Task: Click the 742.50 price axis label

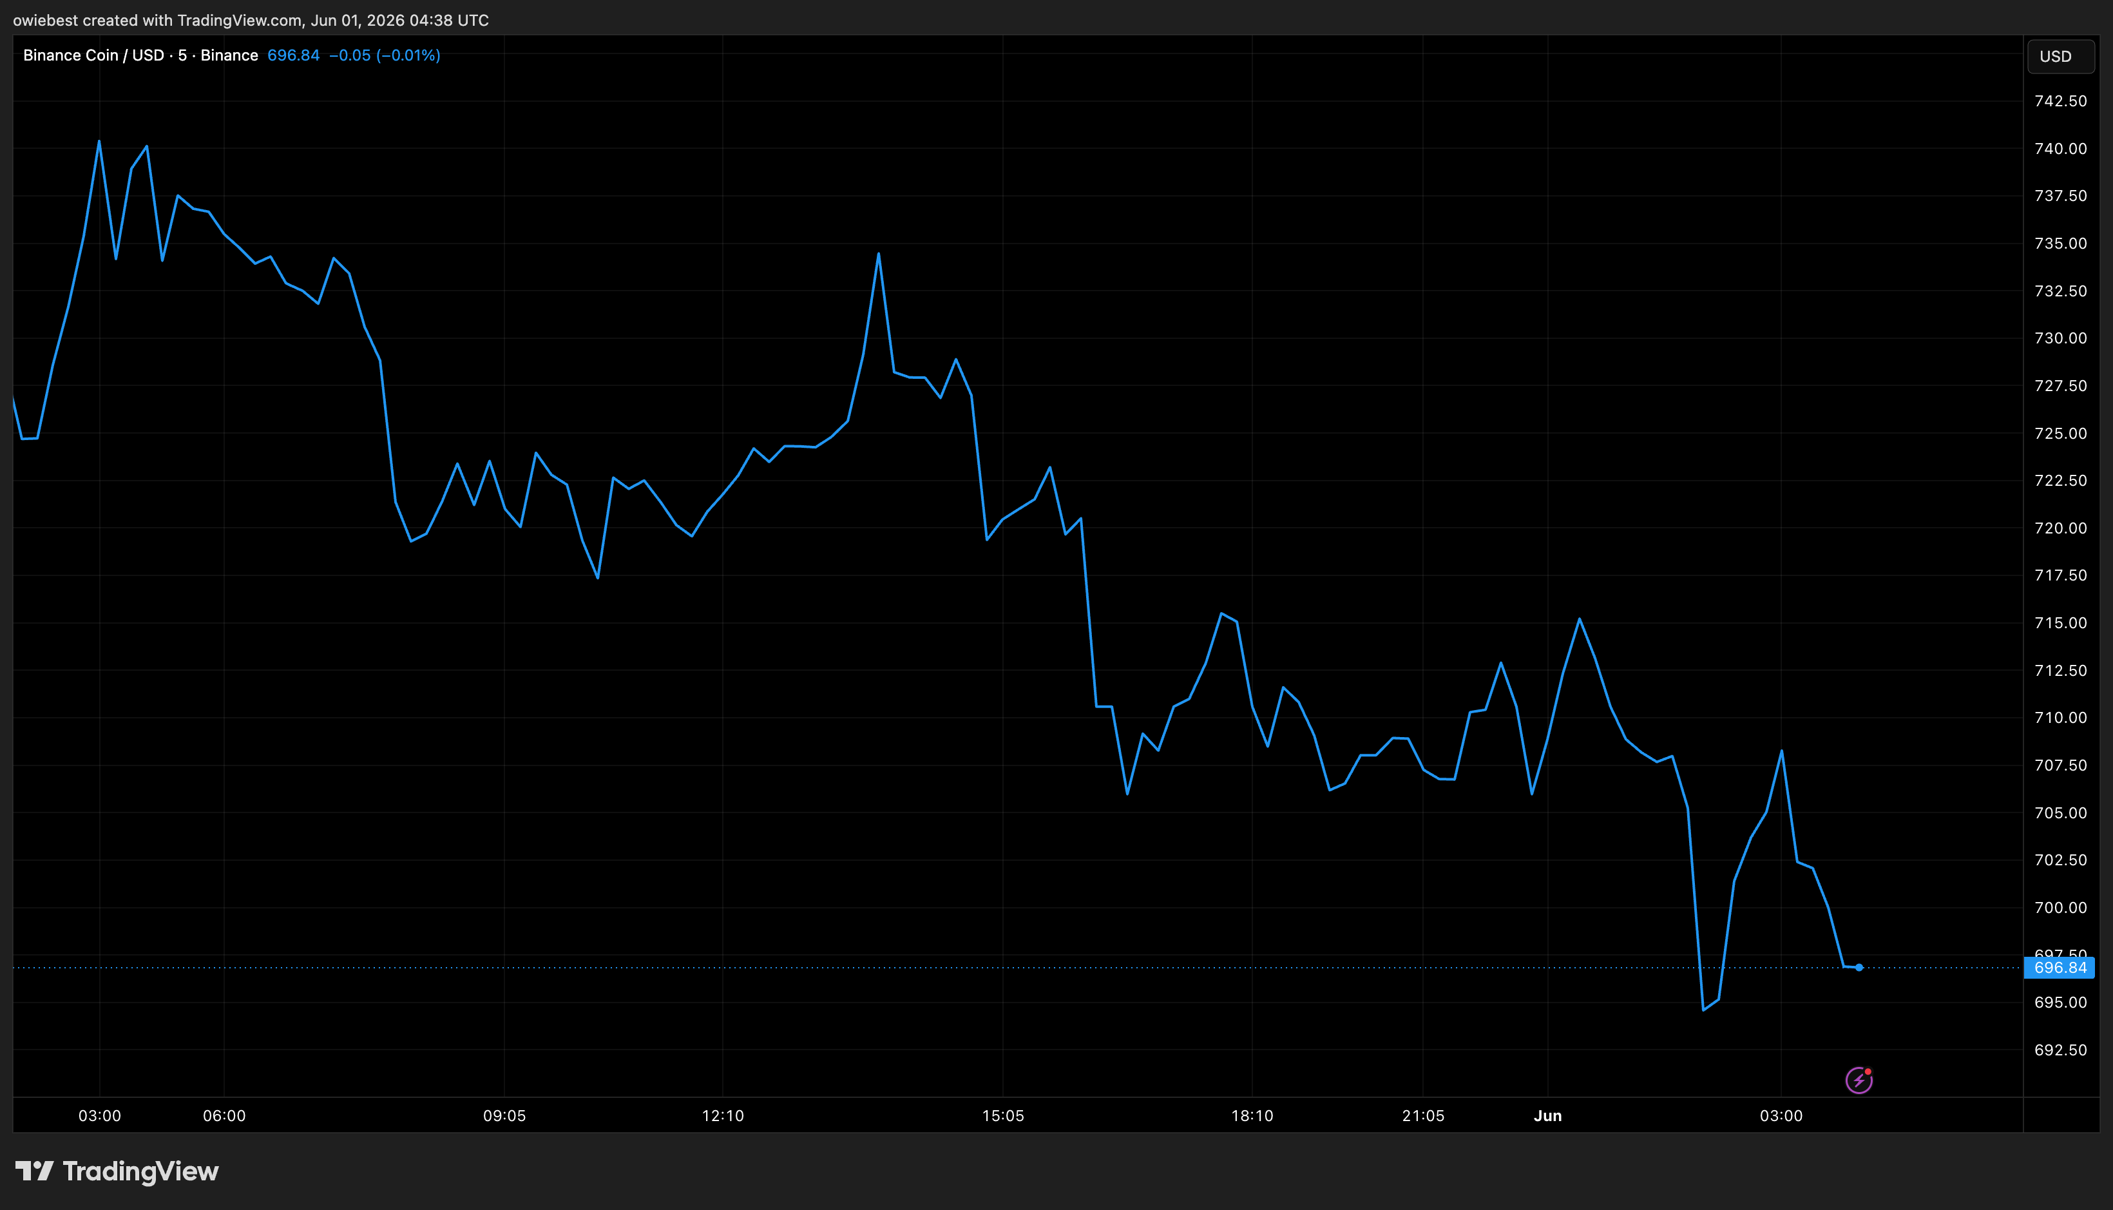Action: (2061, 101)
